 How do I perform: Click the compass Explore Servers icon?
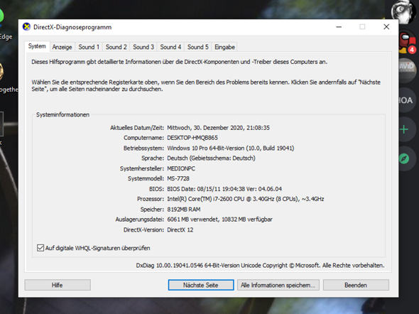404,158
